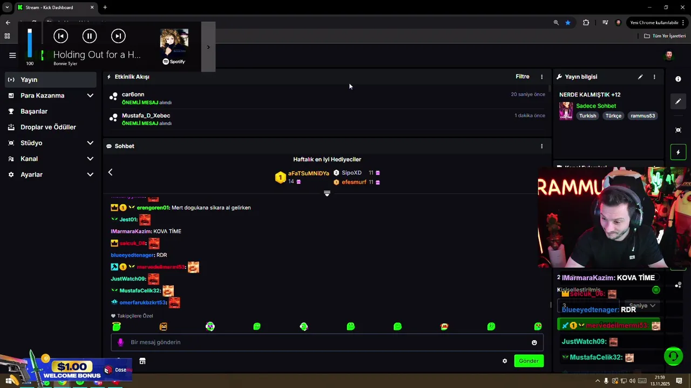691x388 pixels.
Task: Click the rammus53 tag chip
Action: (642, 116)
